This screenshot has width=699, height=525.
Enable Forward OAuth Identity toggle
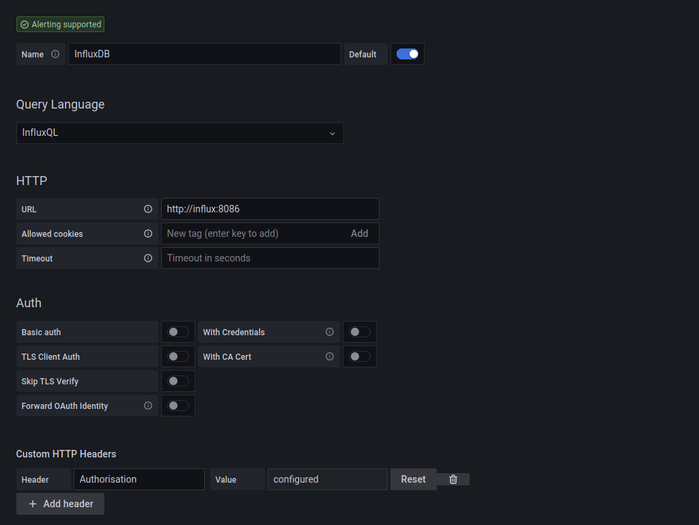(178, 406)
